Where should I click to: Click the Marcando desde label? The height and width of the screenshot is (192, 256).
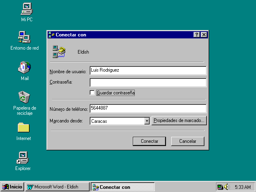[66, 121]
